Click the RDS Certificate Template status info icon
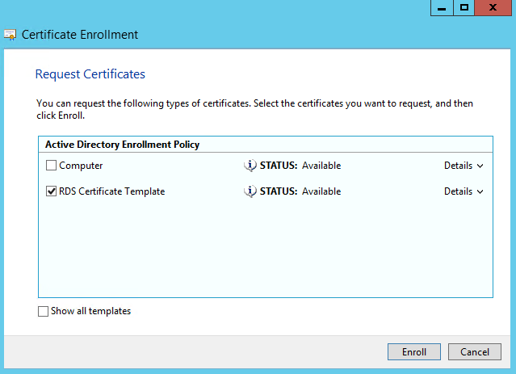516x374 pixels. pyautogui.click(x=250, y=191)
